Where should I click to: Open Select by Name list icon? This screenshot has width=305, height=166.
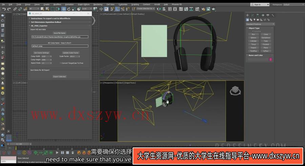[x=47, y=9]
